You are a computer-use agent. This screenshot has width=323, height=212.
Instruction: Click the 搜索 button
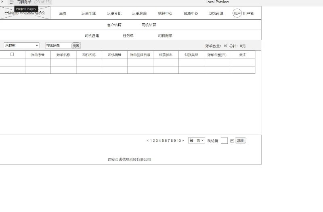76,46
